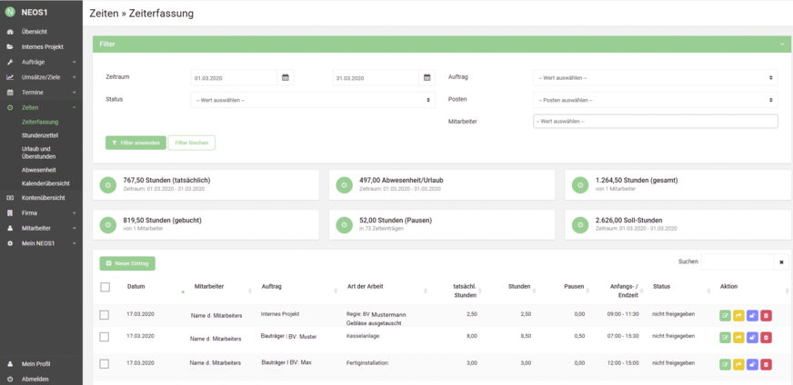This screenshot has width=793, height=385.
Task: Apply the filter with Filter anwenden
Action: pyautogui.click(x=136, y=143)
